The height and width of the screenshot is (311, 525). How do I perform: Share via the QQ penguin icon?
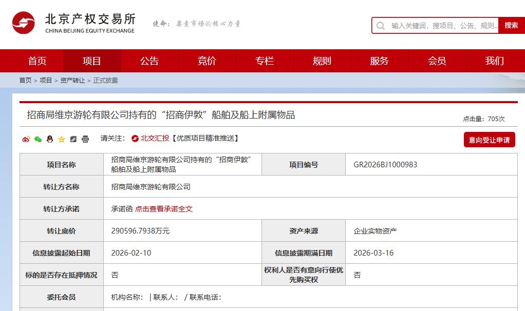pyautogui.click(x=50, y=139)
